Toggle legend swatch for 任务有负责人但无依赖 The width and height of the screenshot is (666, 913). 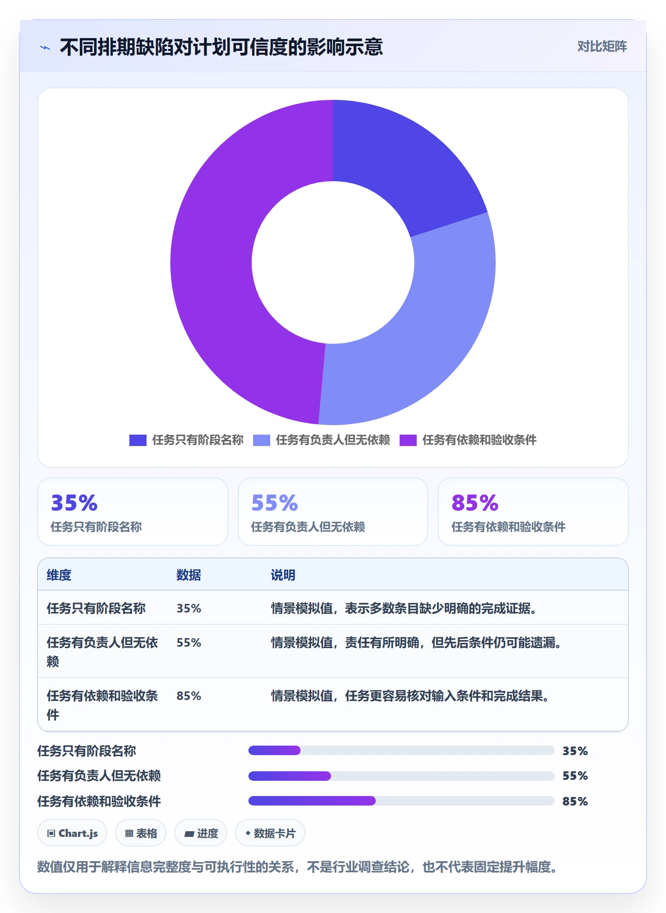[x=262, y=440]
